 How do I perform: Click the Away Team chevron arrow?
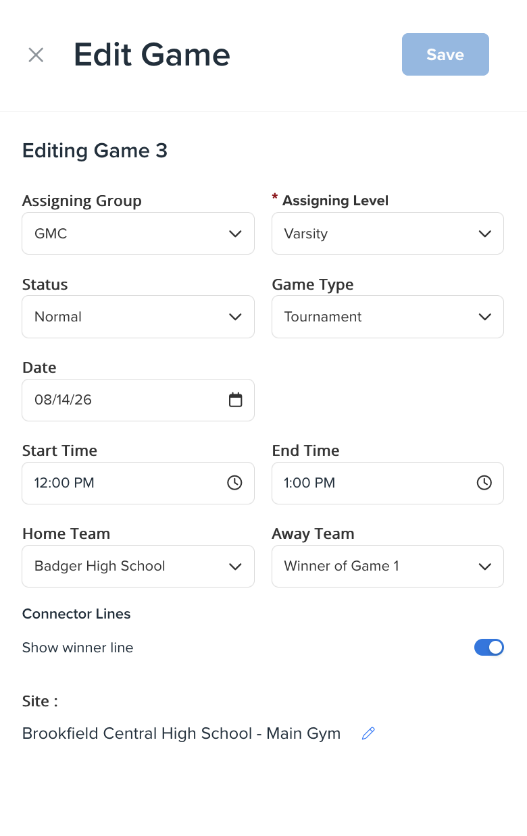point(484,567)
